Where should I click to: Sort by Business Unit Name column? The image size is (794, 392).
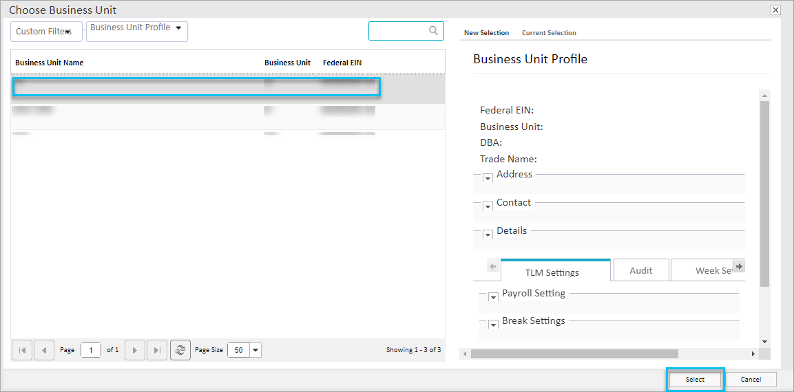(50, 63)
